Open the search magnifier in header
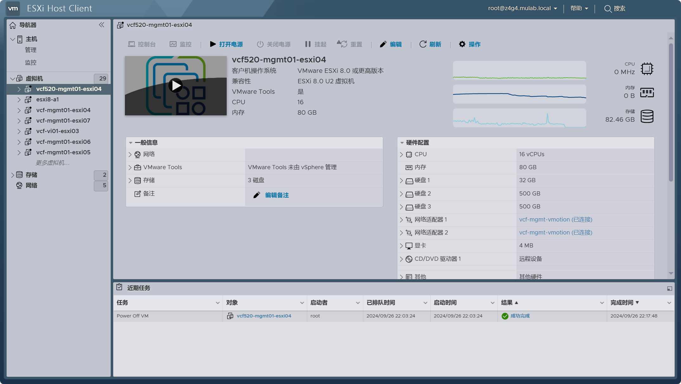The width and height of the screenshot is (681, 384). [607, 9]
